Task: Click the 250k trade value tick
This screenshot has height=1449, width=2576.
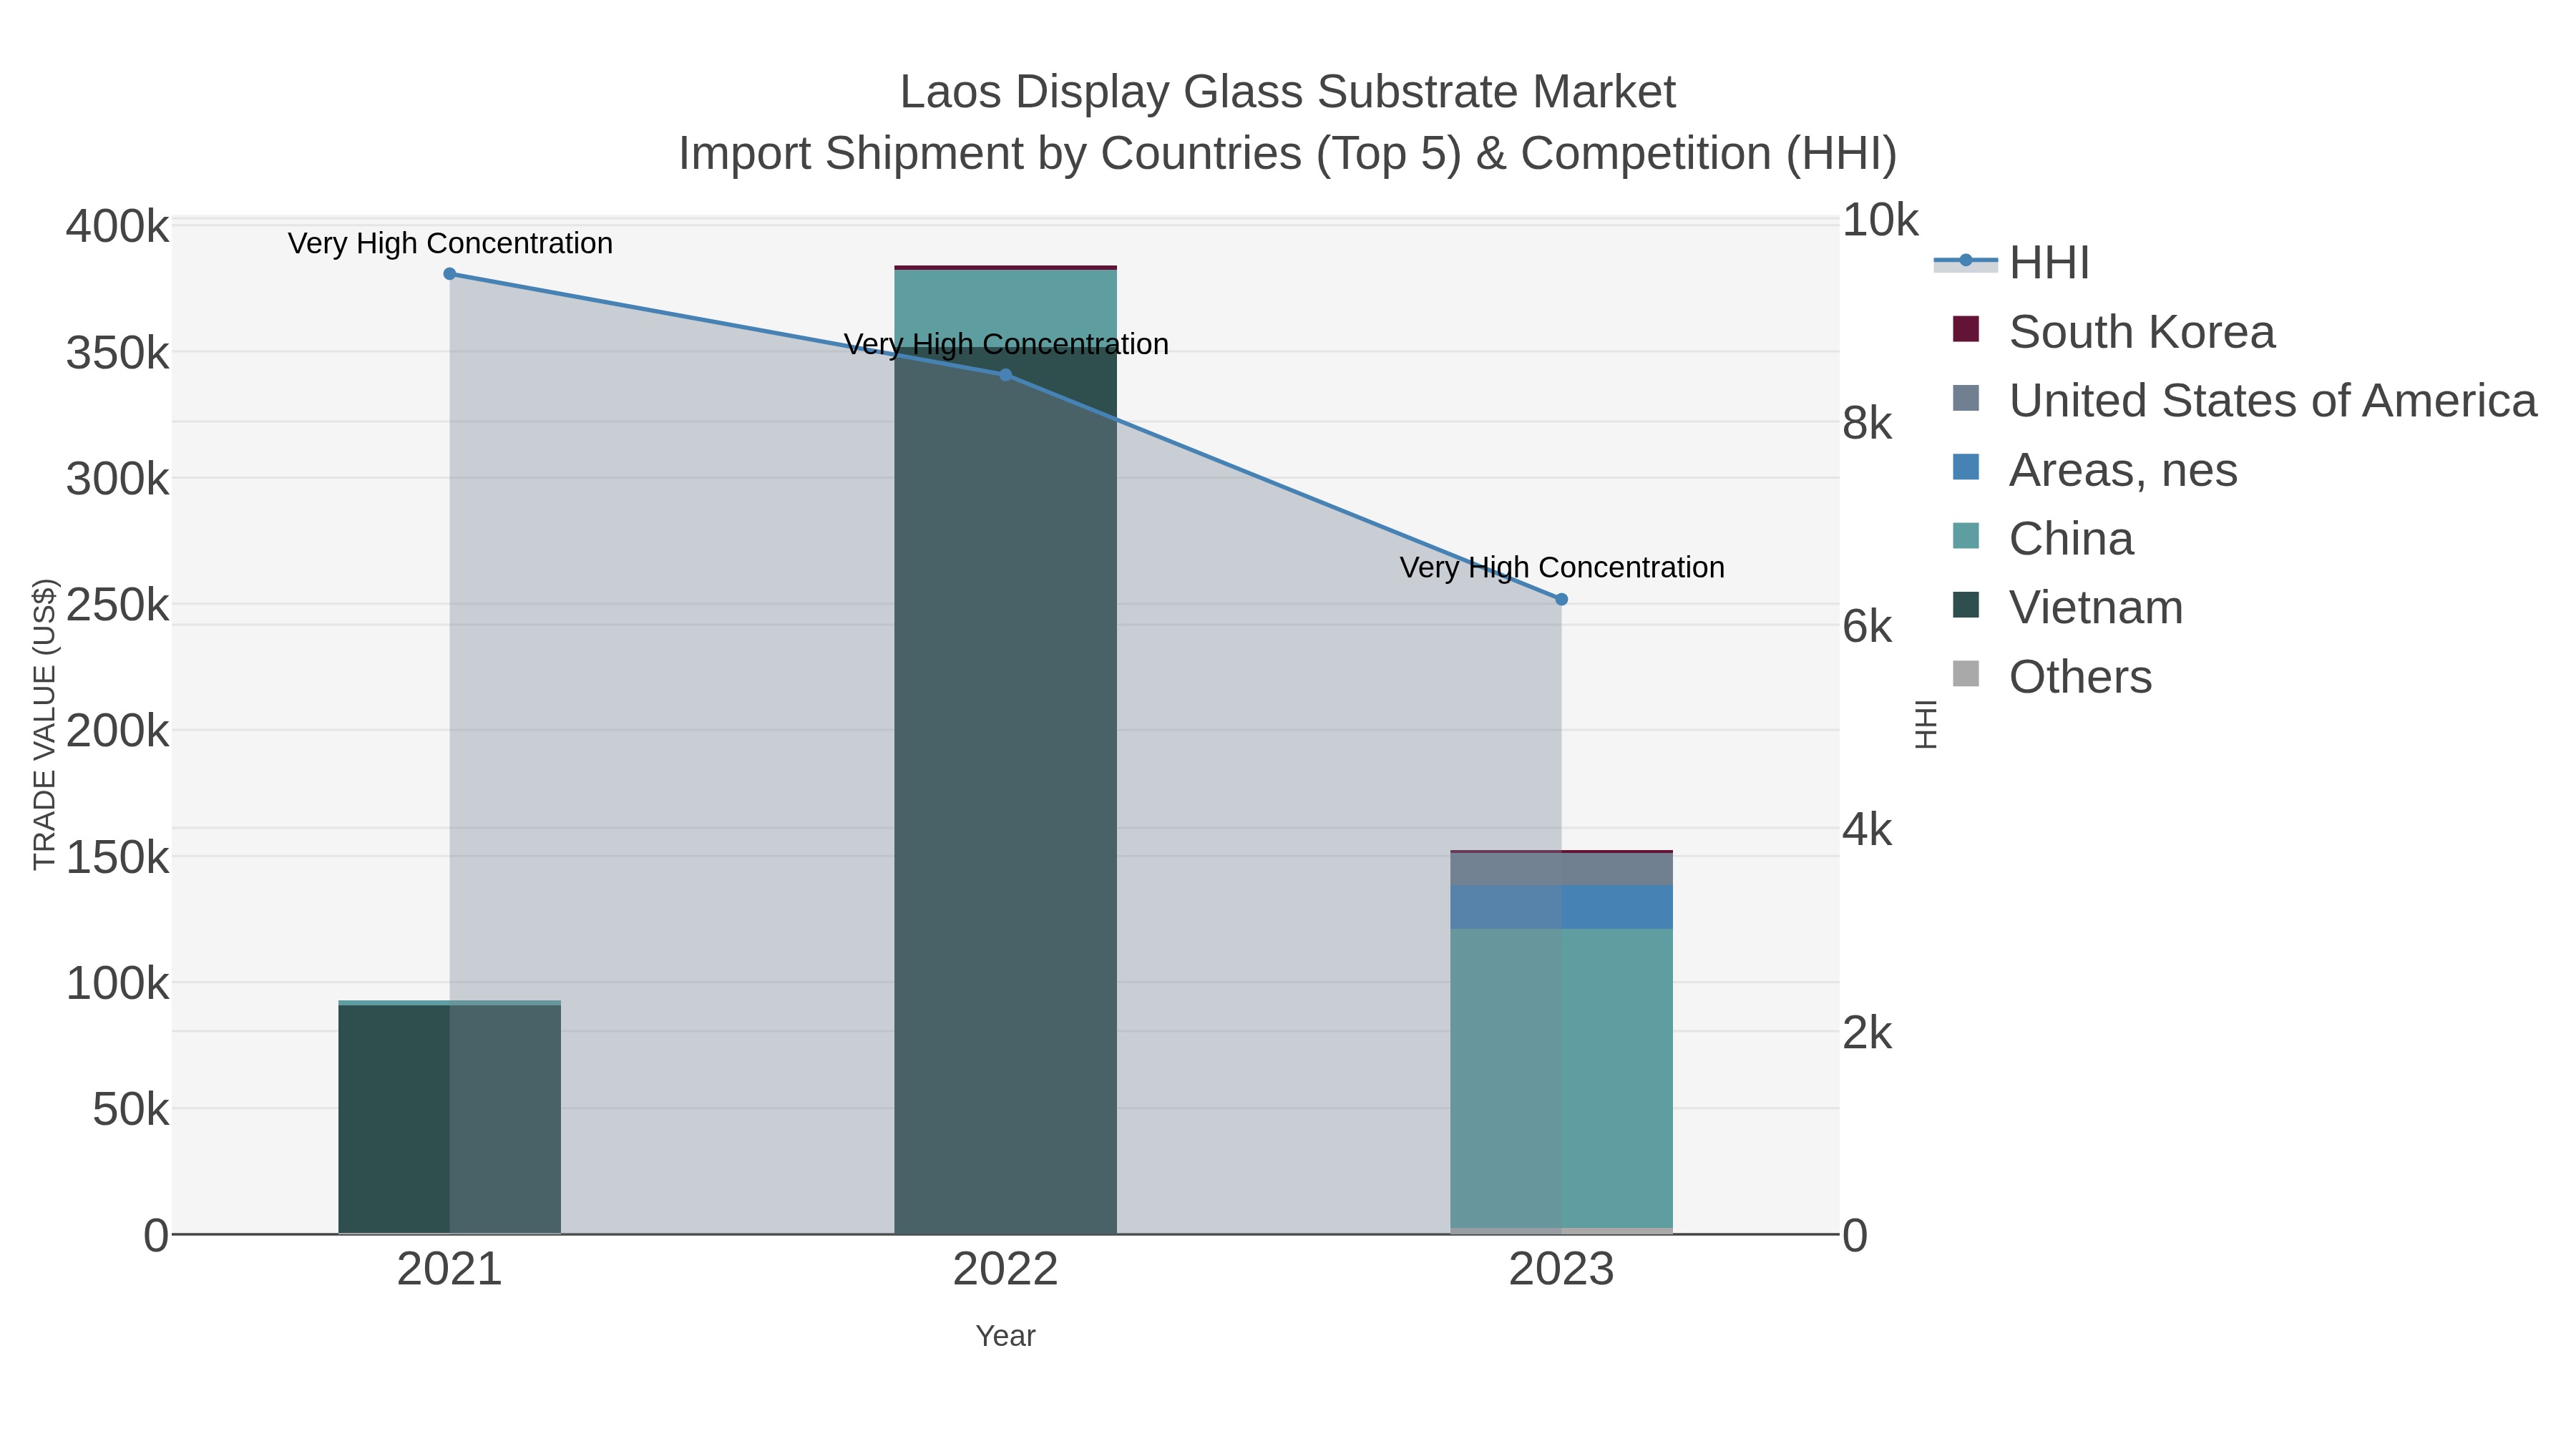Action: click(x=118, y=604)
